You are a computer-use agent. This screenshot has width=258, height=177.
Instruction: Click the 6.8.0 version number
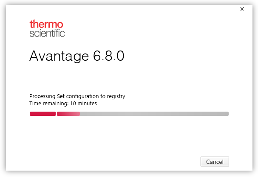108,56
